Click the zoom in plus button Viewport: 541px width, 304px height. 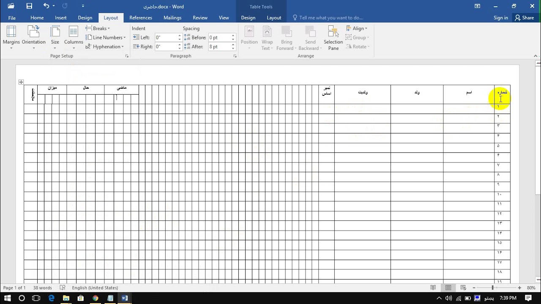(519, 288)
